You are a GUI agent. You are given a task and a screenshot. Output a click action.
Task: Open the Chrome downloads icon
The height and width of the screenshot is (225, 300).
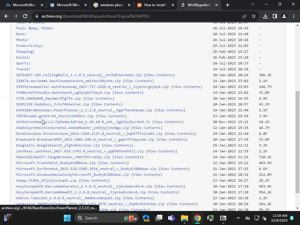pyautogui.click(x=265, y=16)
